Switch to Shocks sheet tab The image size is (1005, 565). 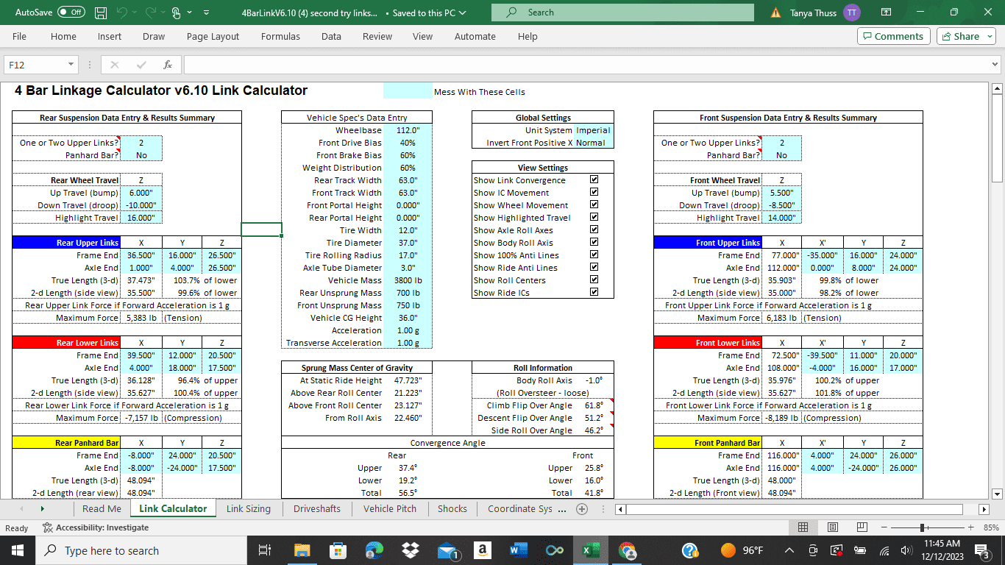452,508
